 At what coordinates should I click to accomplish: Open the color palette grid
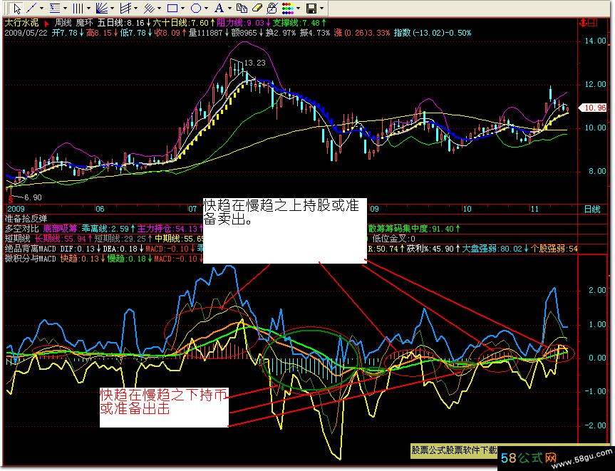point(287,9)
